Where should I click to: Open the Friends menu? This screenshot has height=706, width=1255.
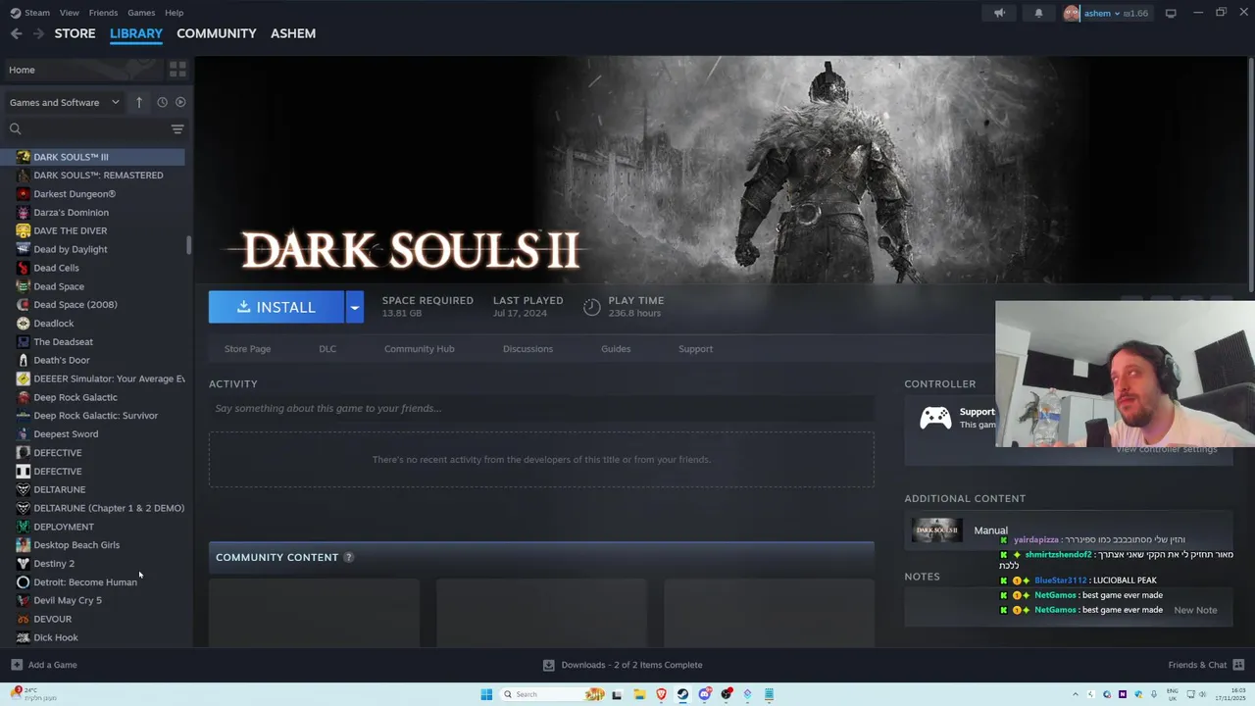pyautogui.click(x=103, y=13)
